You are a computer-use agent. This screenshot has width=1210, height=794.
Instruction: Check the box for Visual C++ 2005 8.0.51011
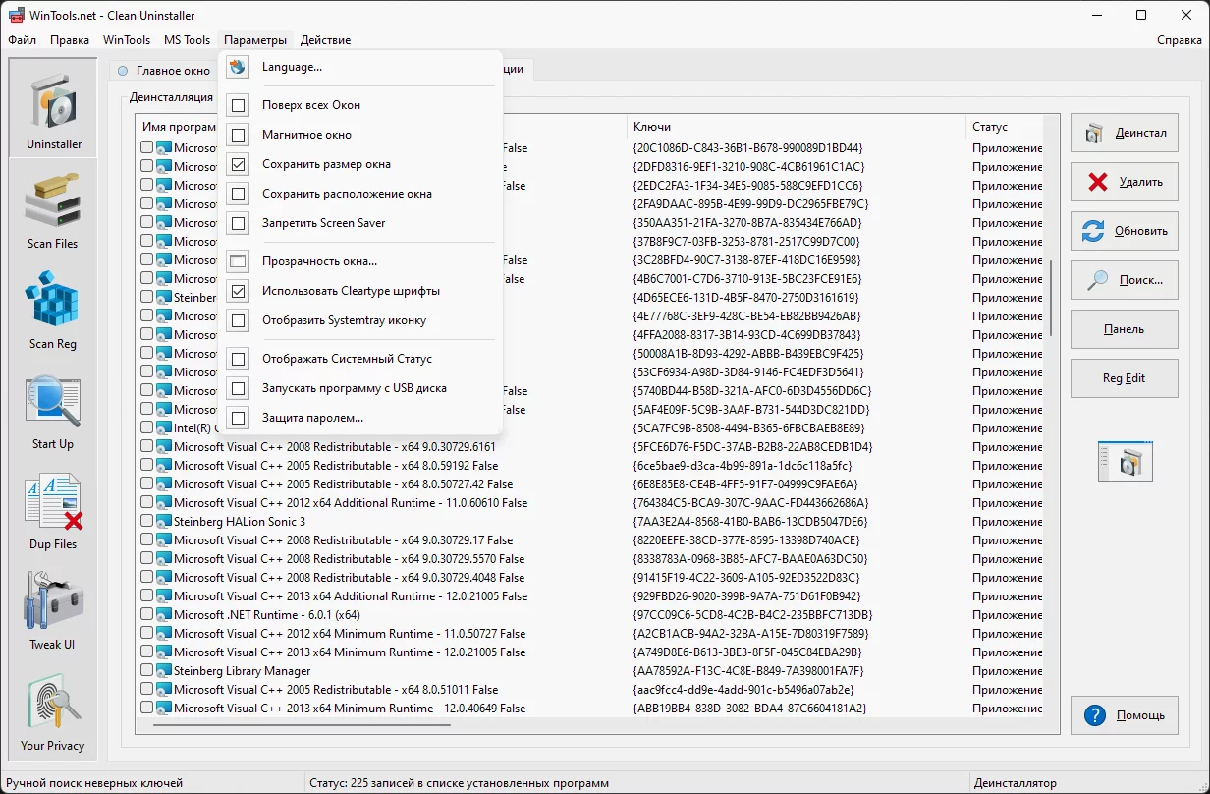[146, 690]
